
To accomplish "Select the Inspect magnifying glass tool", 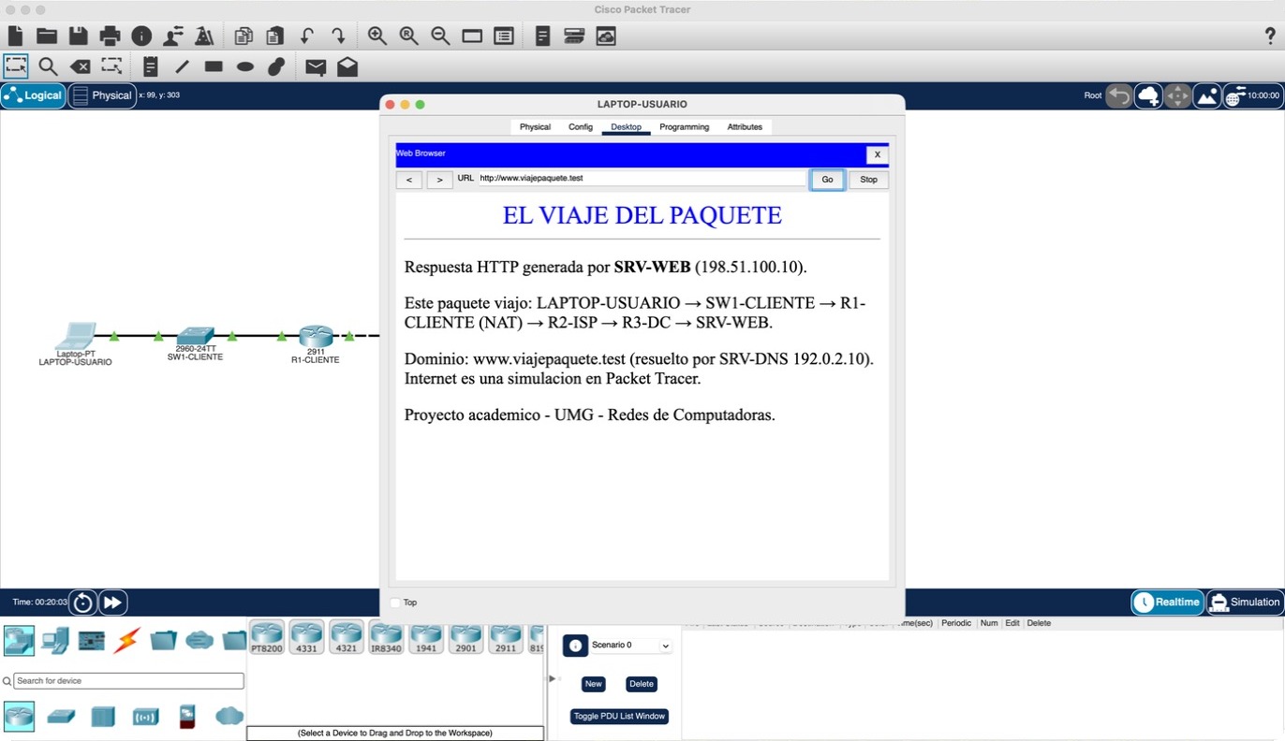I will coord(48,66).
